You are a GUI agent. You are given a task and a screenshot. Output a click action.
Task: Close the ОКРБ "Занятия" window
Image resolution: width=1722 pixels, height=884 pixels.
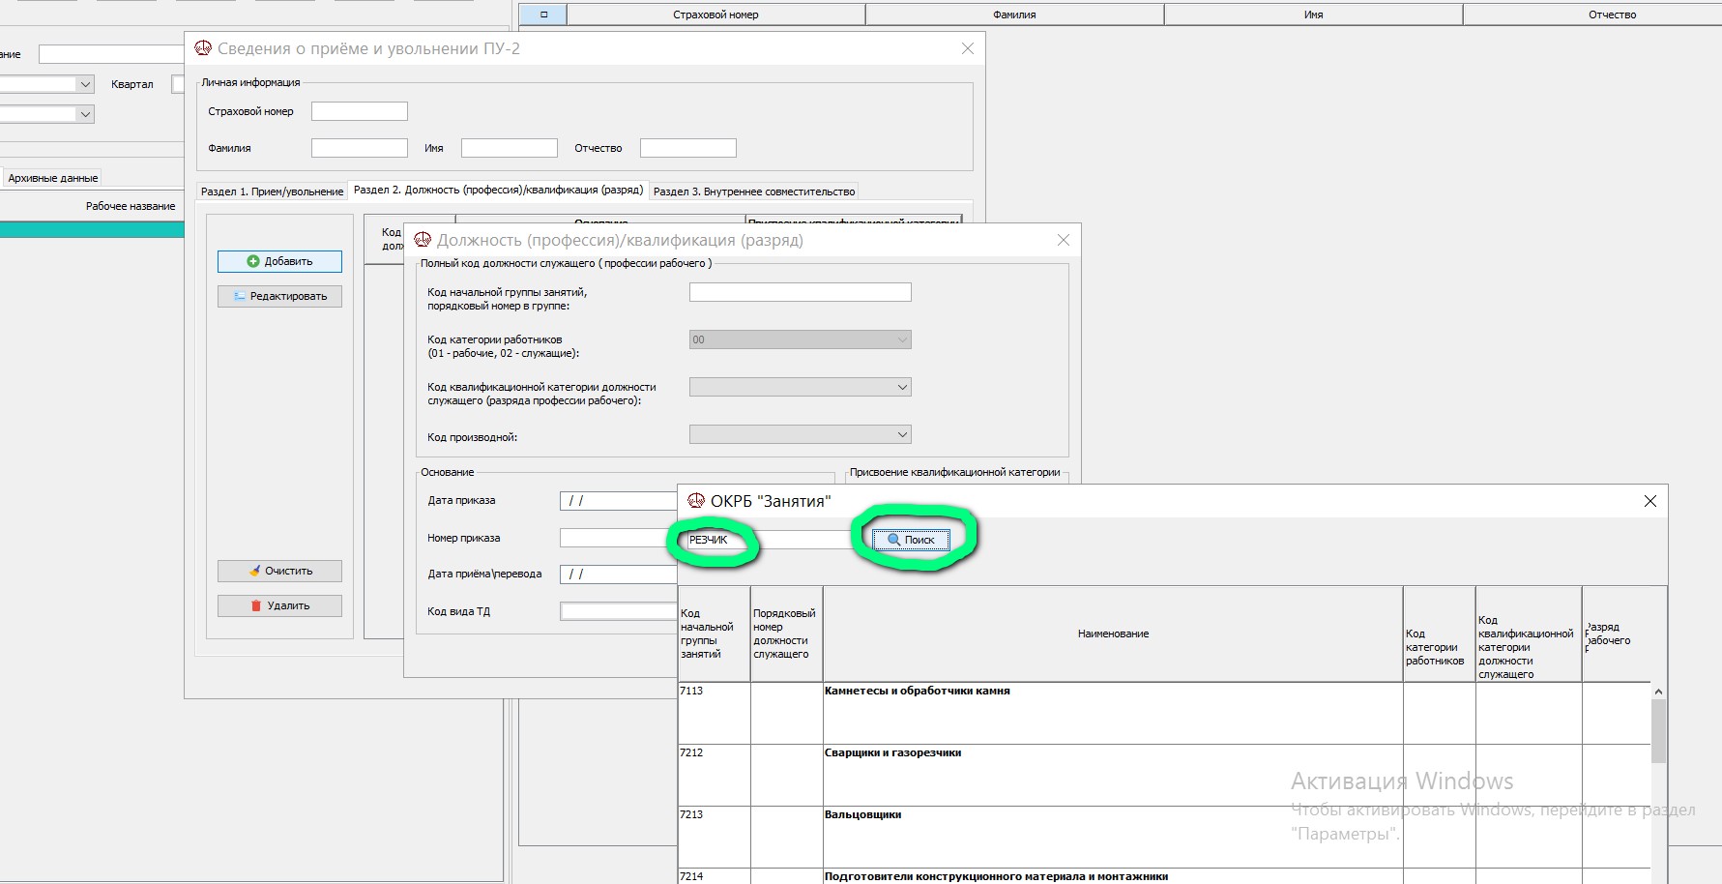point(1649,501)
